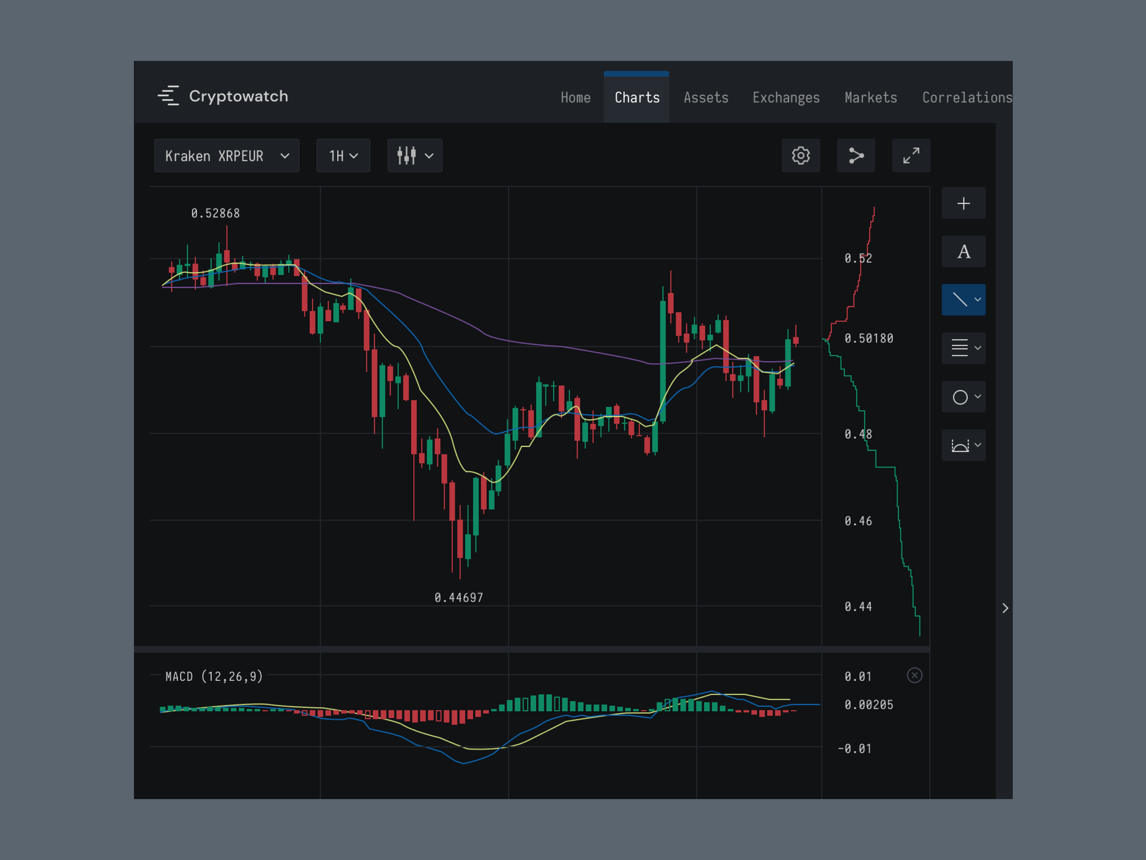Open chart settings gear
This screenshot has height=860, width=1146.
click(x=800, y=156)
